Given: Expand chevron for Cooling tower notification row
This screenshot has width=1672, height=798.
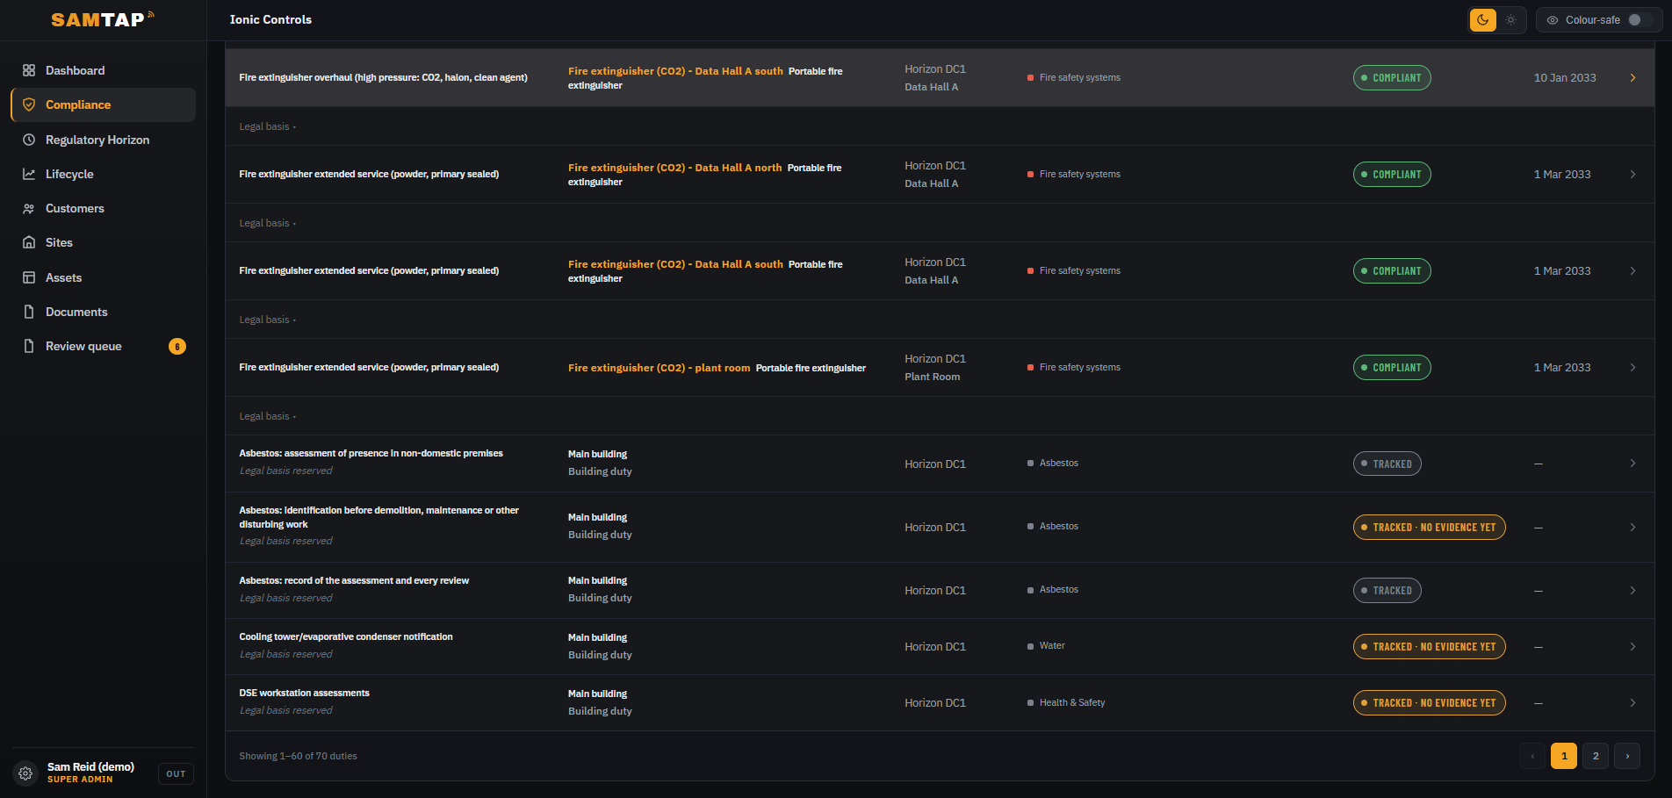Looking at the screenshot, I should coord(1632,647).
